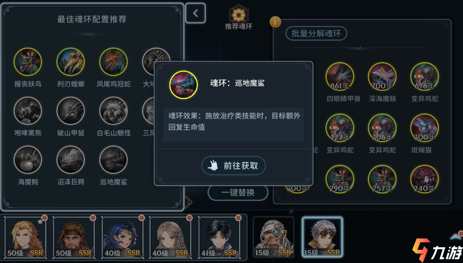
Task: Select the 700年 深海魔鲸 soul ring
Action: [382, 76]
